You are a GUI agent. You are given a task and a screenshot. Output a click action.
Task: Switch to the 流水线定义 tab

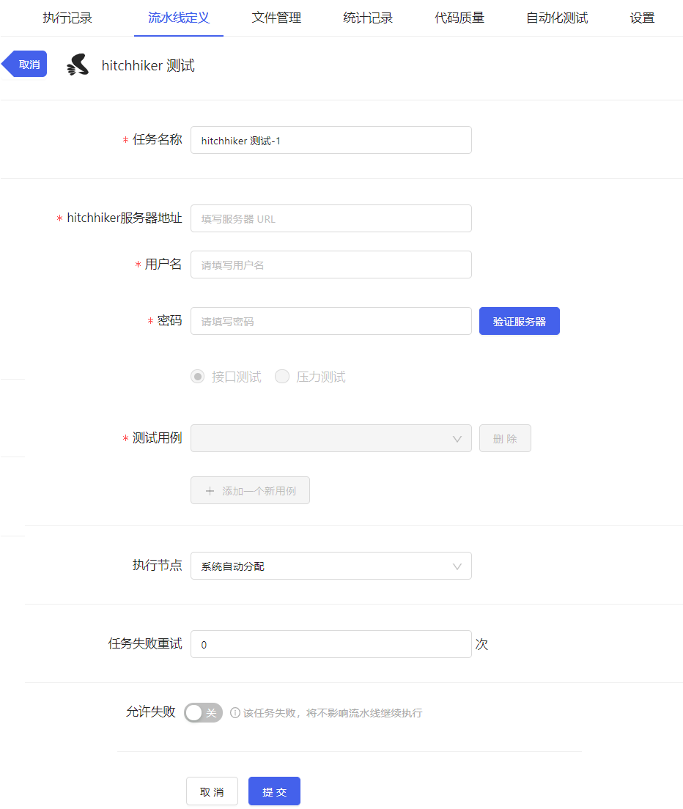tap(179, 18)
